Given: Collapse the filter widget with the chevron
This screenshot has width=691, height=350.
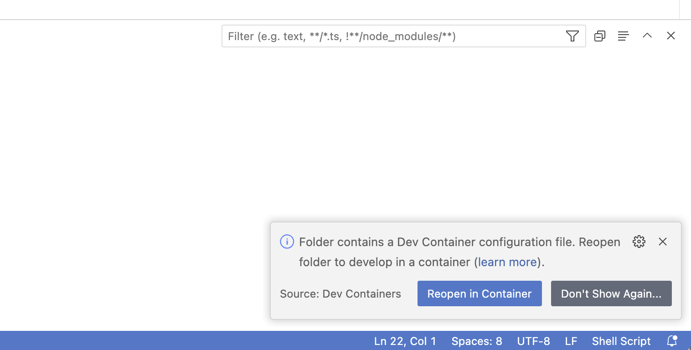Looking at the screenshot, I should (x=647, y=36).
